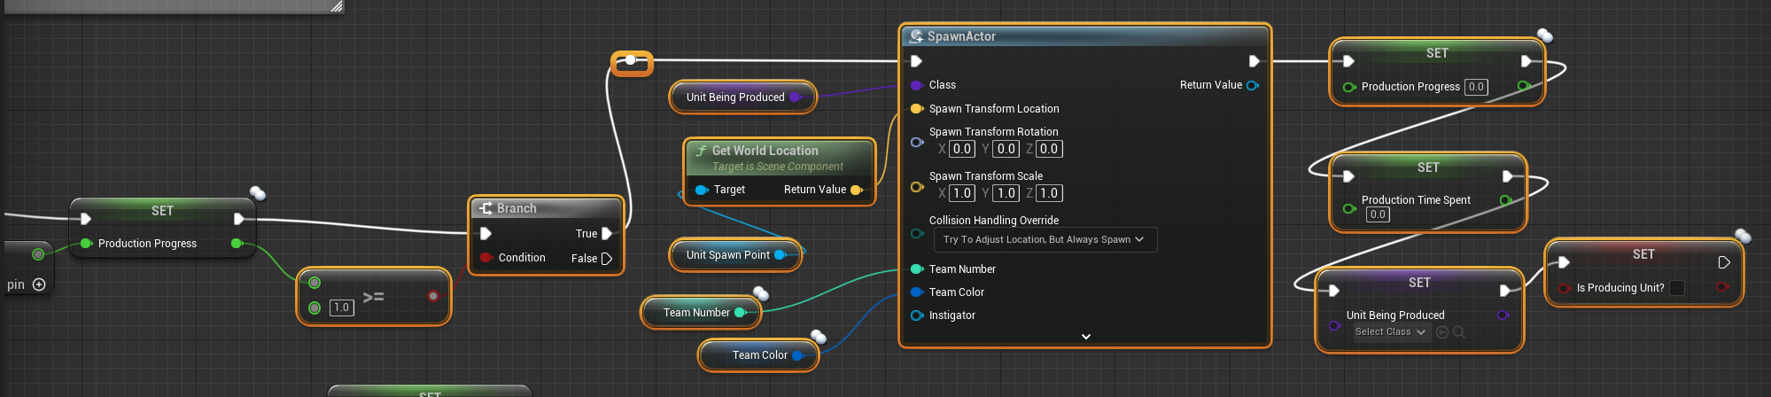Expand the SpawnActor node advanced pins
The image size is (1771, 397).
1085,337
